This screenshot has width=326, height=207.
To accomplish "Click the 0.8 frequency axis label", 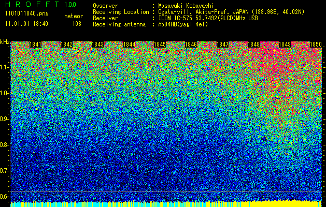I will [4, 145].
